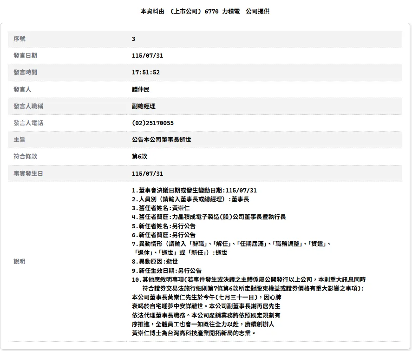
Task: Click line 5 新任者姓名:另行公告
Action: point(163,226)
